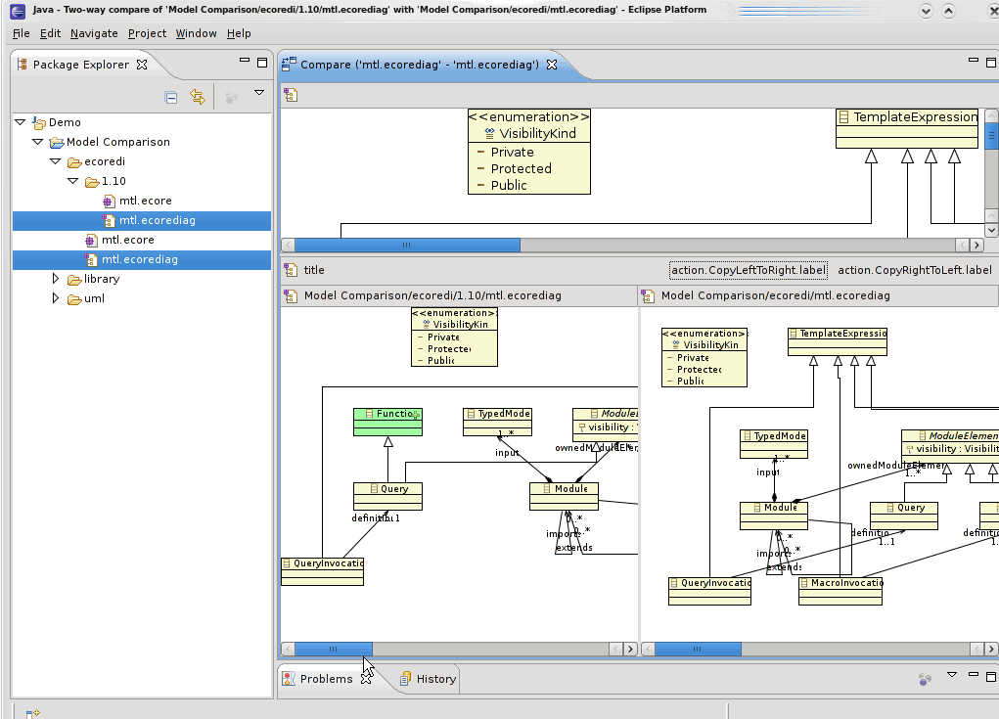Click the Problems view filter icon at right
The width and height of the screenshot is (999, 719).
[925, 680]
